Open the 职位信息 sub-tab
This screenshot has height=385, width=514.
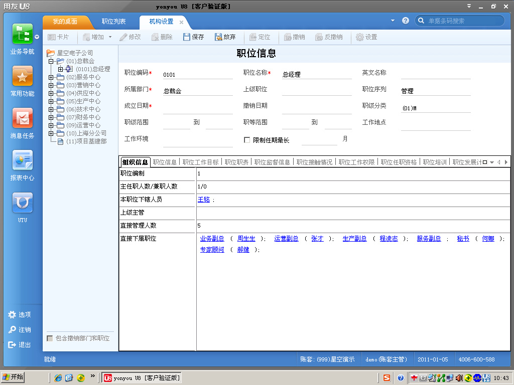(x=165, y=162)
